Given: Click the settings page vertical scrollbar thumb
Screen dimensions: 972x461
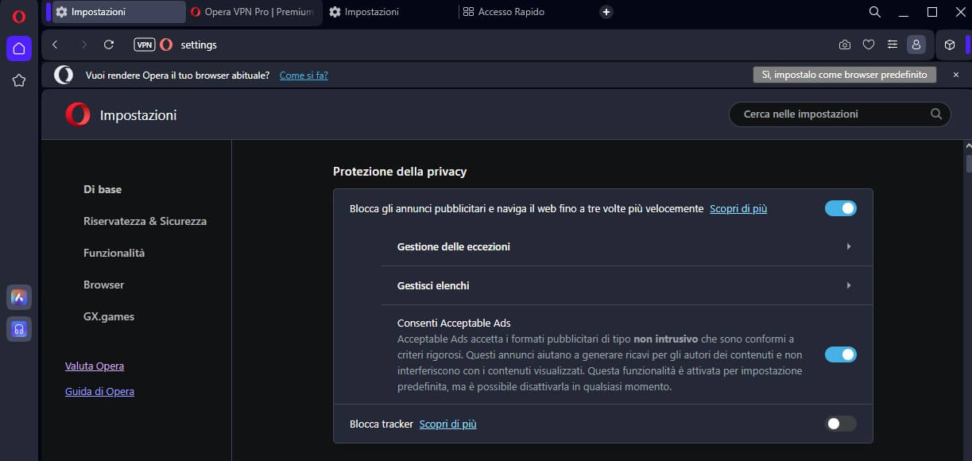Looking at the screenshot, I should [x=968, y=163].
